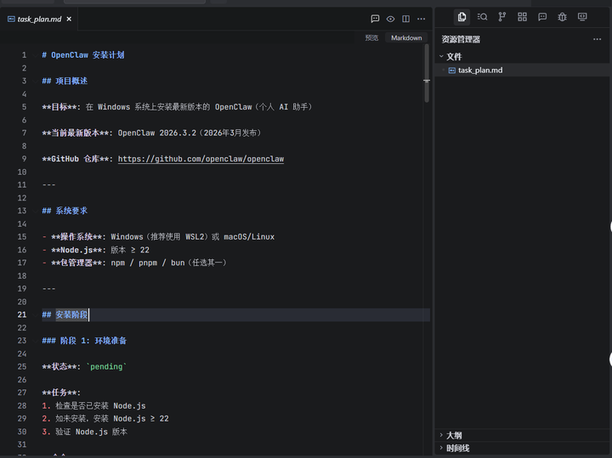Open the Extensions grid icon

(522, 17)
